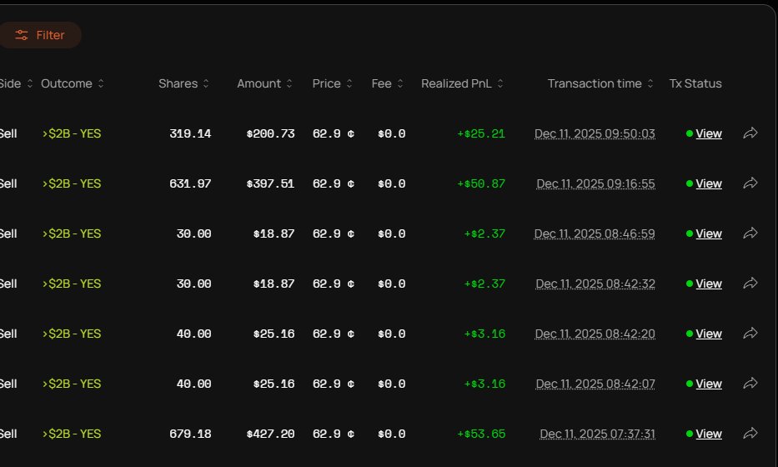This screenshot has width=778, height=467.
Task: Click green status dot in 09:50:03 row
Action: pos(689,133)
